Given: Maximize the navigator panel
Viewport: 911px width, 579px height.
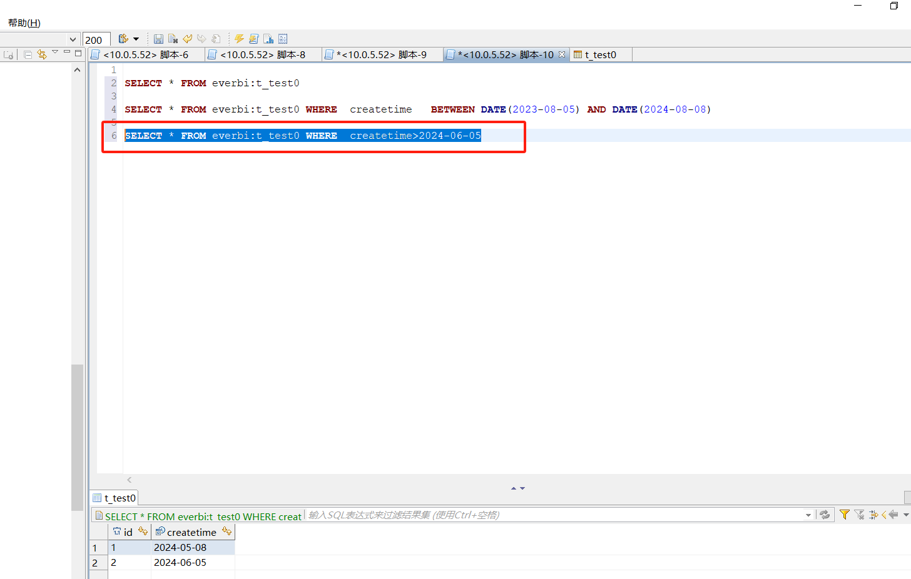Looking at the screenshot, I should pyautogui.click(x=78, y=53).
